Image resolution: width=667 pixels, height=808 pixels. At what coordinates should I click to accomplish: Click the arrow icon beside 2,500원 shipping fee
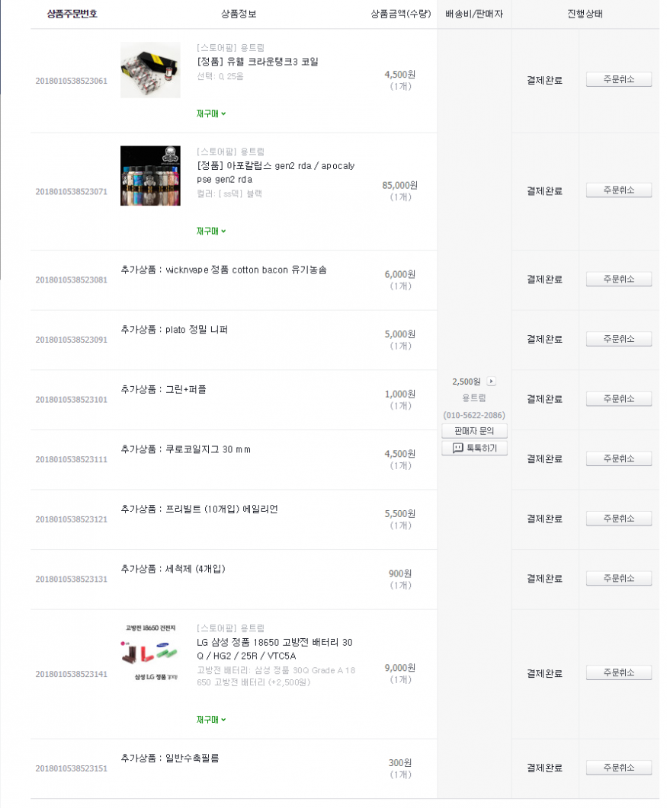click(491, 382)
